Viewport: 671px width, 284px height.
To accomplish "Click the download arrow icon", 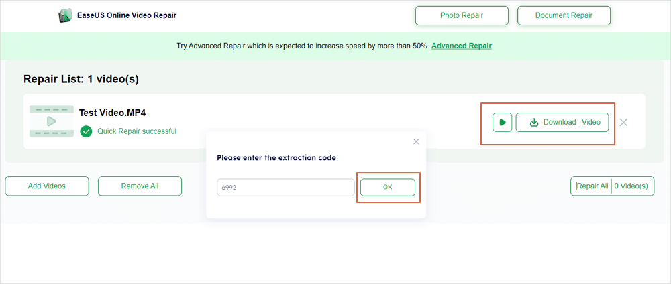I will (534, 123).
